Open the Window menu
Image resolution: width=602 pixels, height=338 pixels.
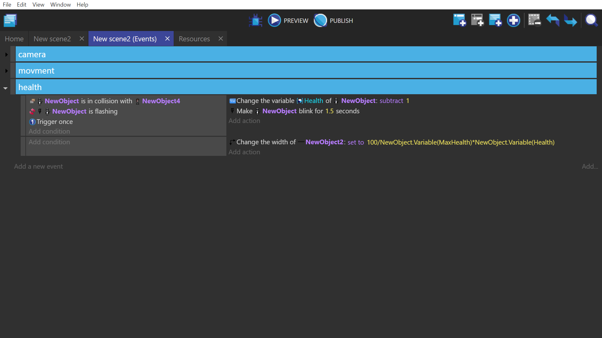tap(61, 5)
